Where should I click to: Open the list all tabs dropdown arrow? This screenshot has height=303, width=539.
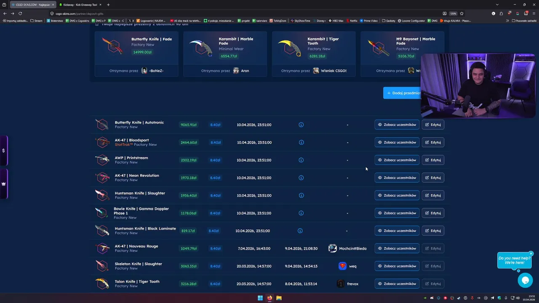click(x=497, y=5)
